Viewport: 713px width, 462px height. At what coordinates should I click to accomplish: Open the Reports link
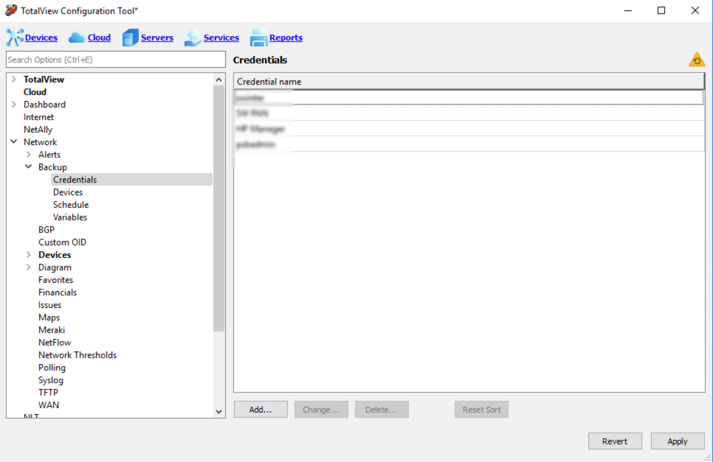click(286, 37)
